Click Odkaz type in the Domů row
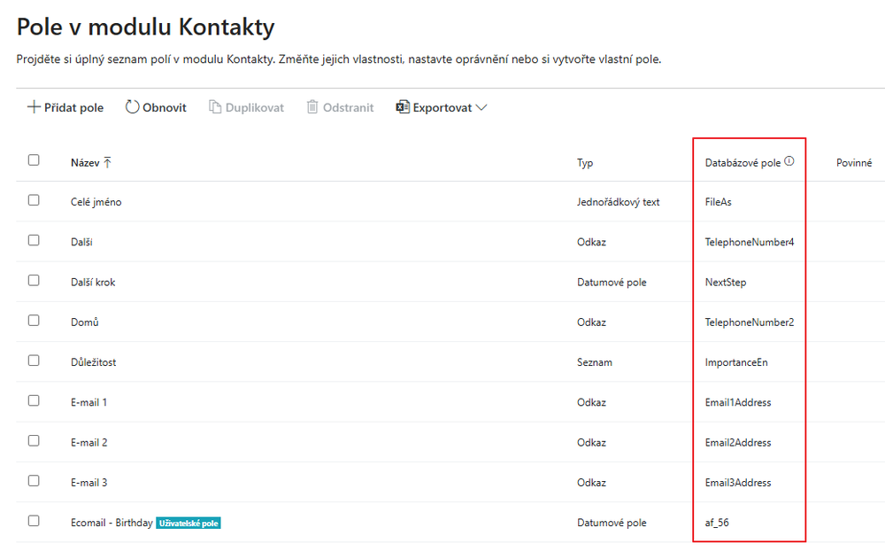The width and height of the screenshot is (885, 551). pyautogui.click(x=591, y=322)
